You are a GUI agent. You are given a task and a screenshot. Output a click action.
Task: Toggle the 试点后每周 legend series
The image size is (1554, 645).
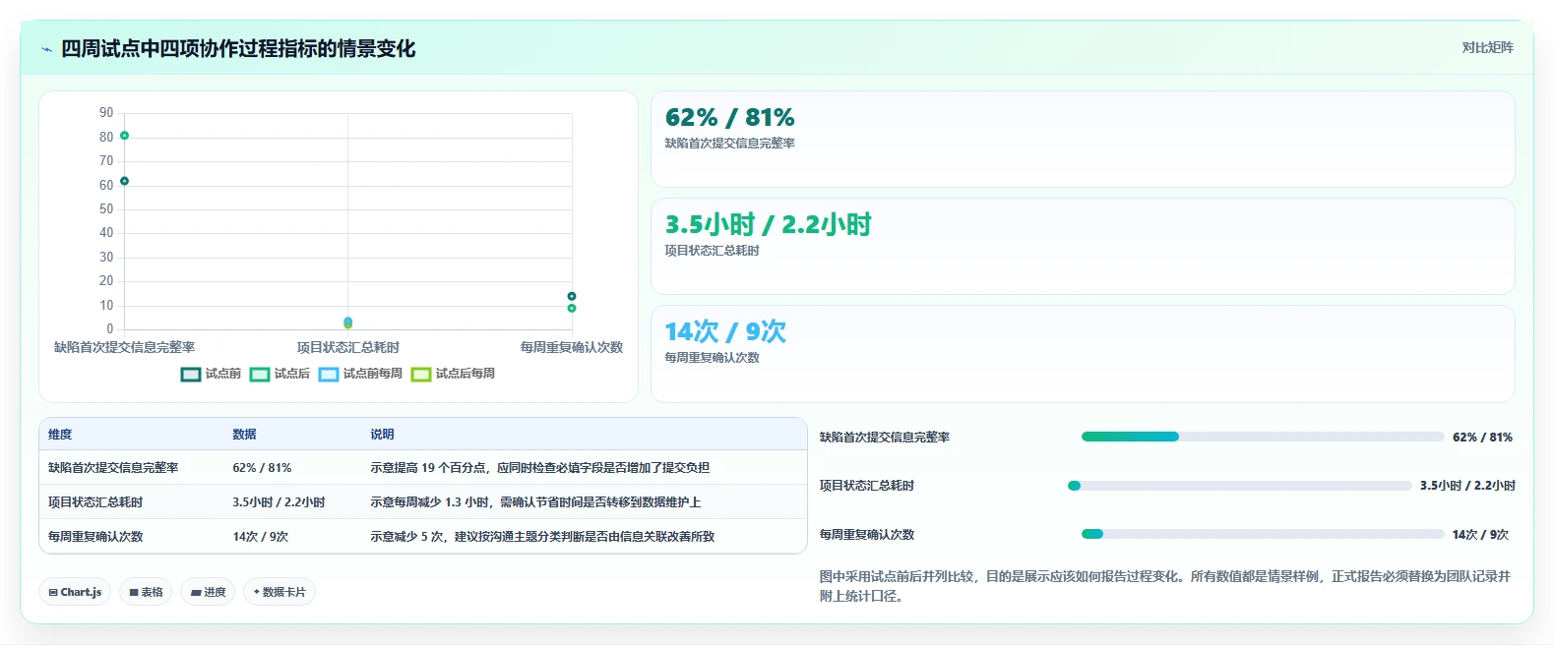tap(453, 374)
